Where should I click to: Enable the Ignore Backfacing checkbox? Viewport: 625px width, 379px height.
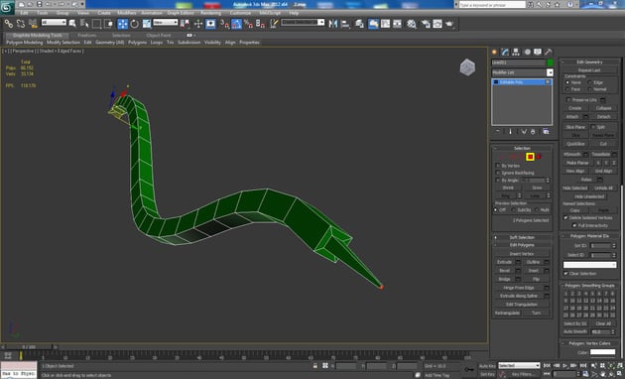click(x=498, y=173)
